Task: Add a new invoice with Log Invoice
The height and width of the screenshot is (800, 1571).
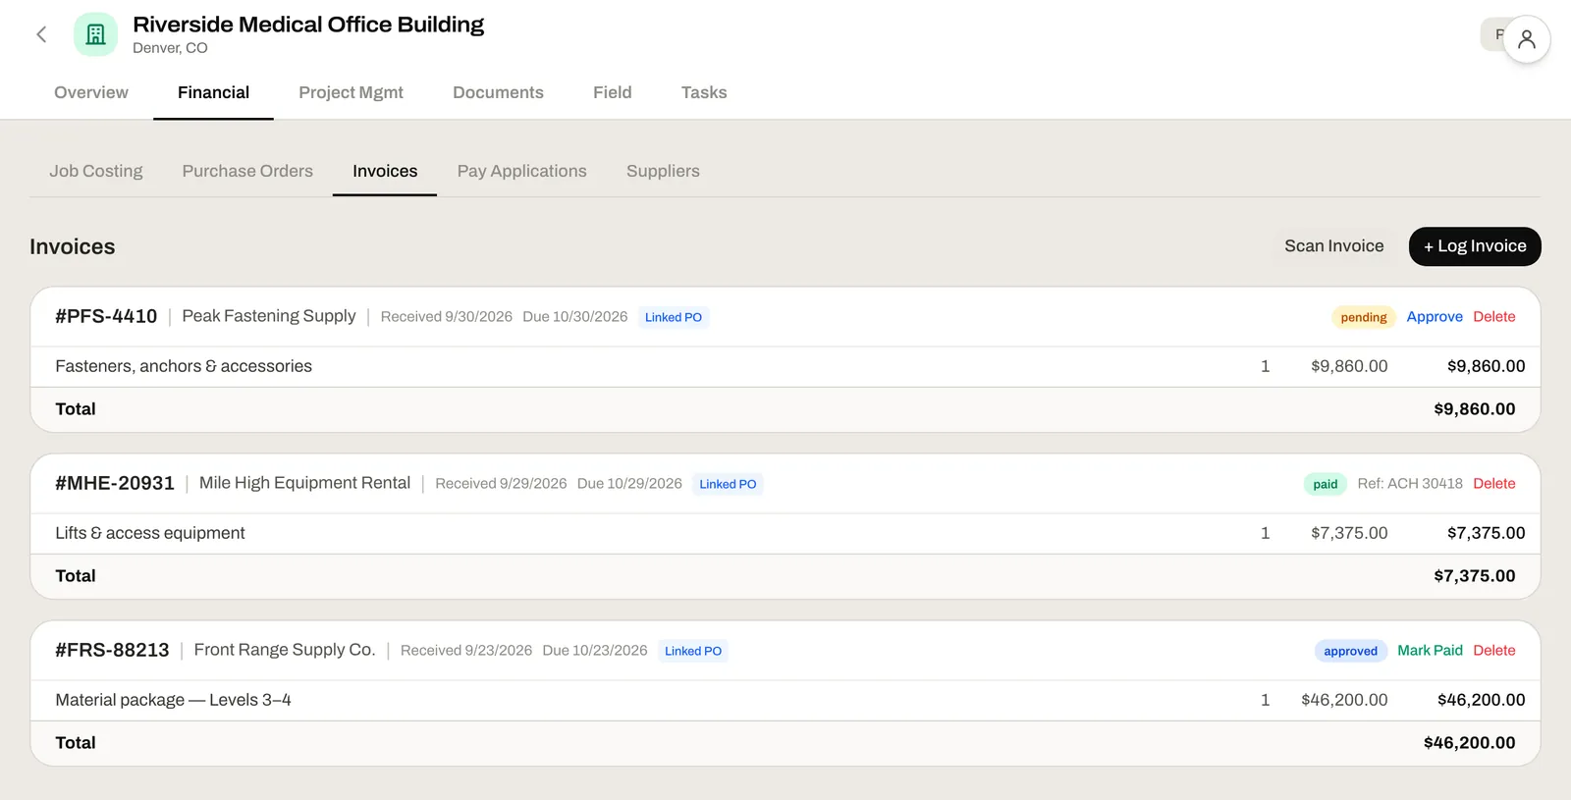Action: [1475, 246]
